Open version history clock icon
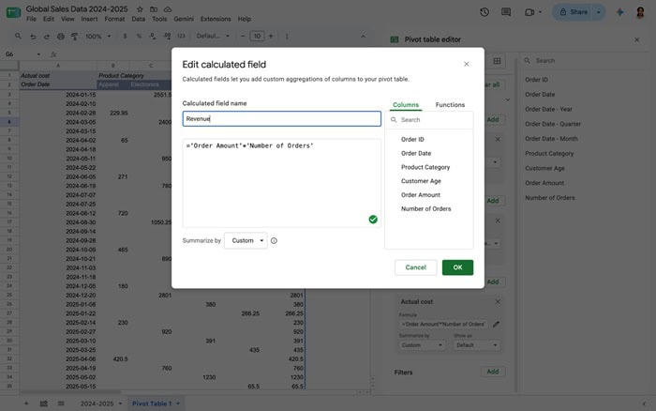Screen dimensions: 656x411 point(485,12)
